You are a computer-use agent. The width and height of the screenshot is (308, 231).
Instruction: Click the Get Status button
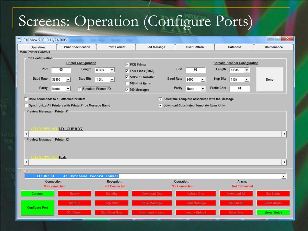point(273,194)
